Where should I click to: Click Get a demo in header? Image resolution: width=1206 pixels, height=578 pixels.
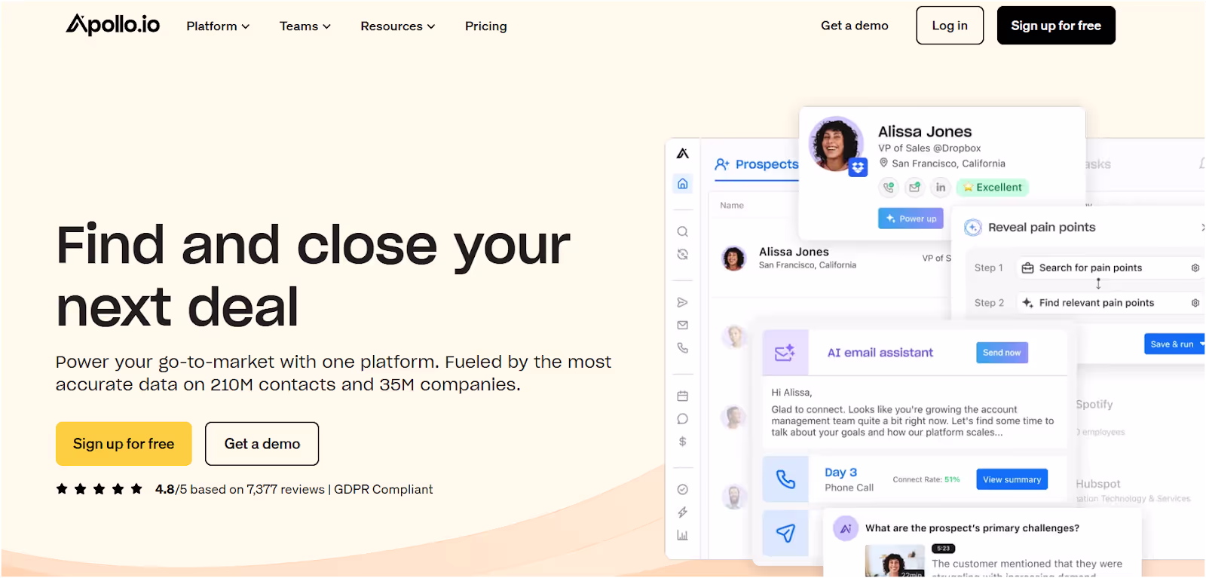[x=855, y=26]
